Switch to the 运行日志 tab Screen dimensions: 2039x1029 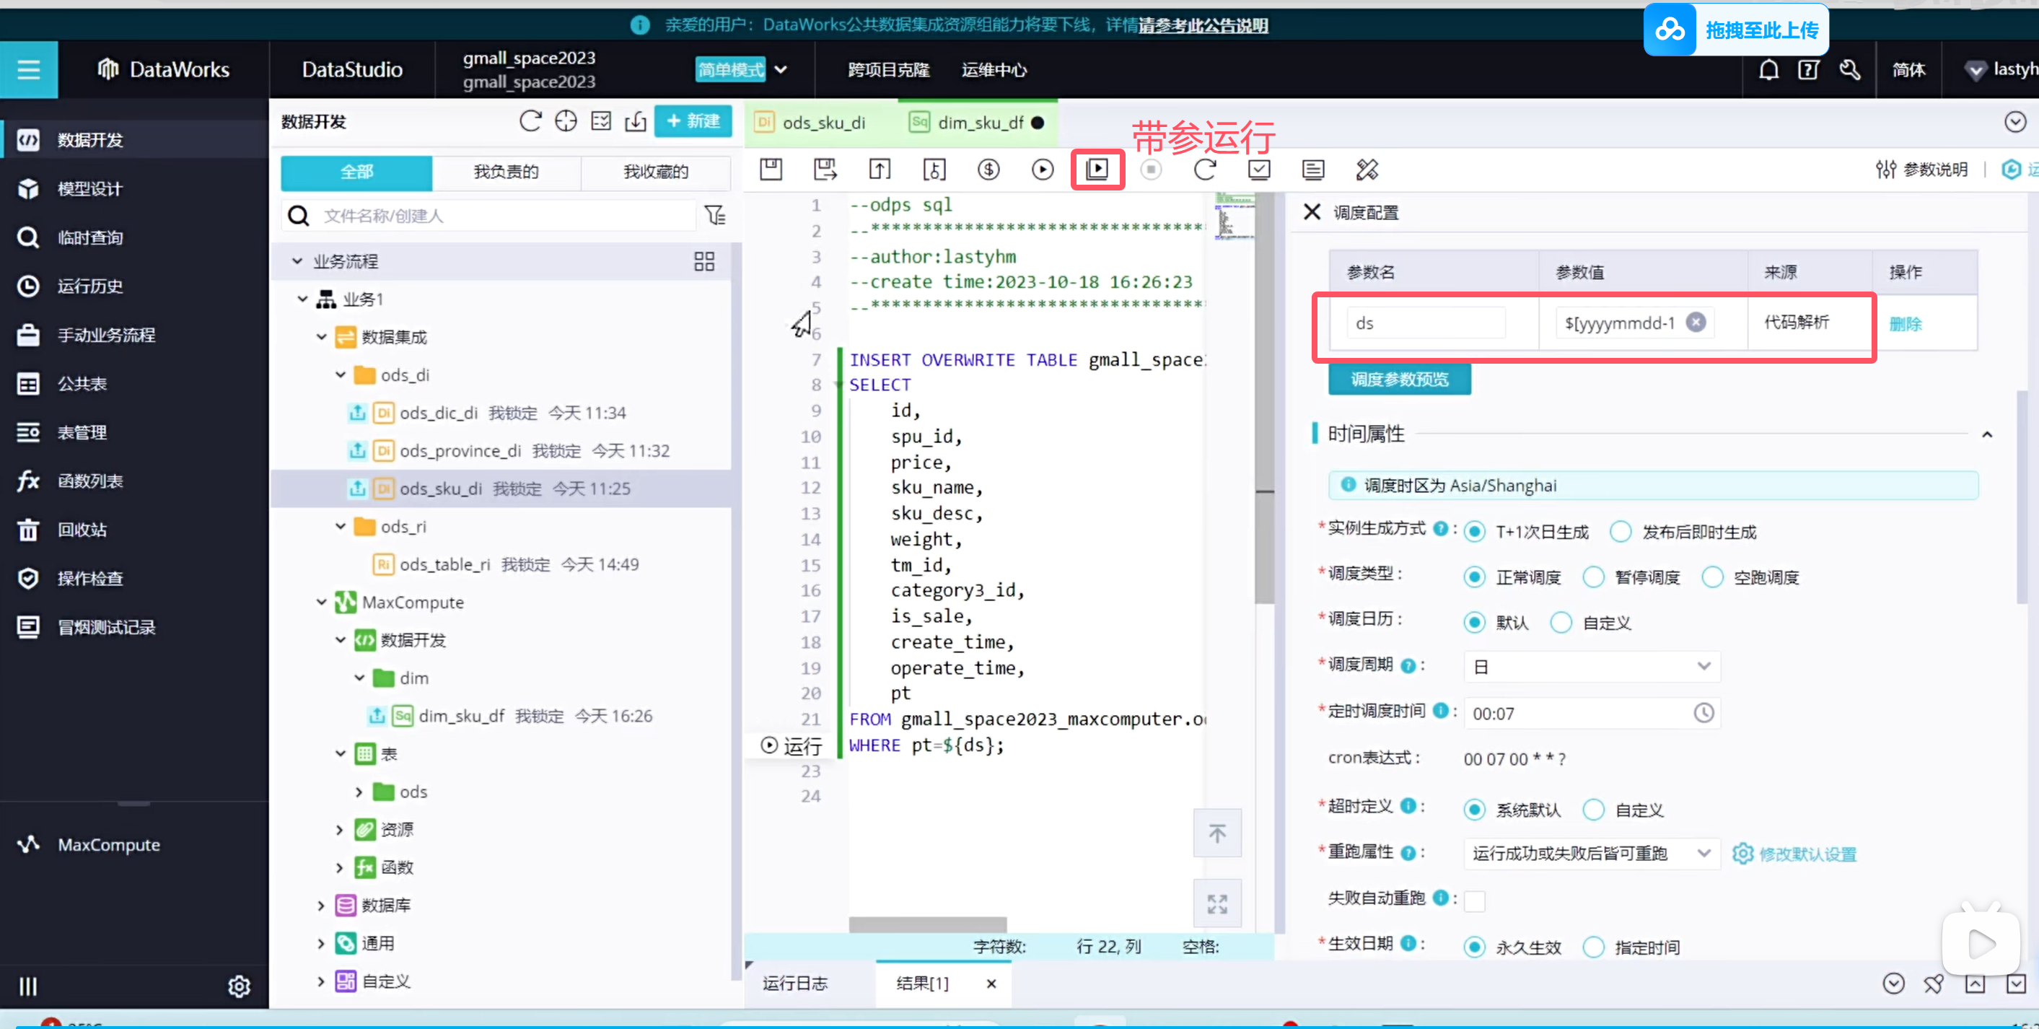794,983
